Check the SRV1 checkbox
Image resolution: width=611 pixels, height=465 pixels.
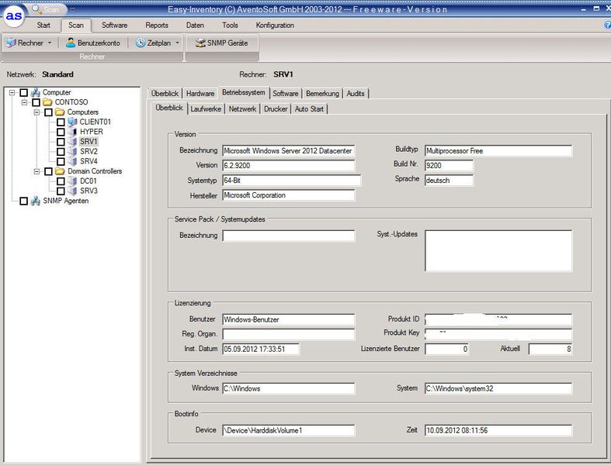point(61,142)
